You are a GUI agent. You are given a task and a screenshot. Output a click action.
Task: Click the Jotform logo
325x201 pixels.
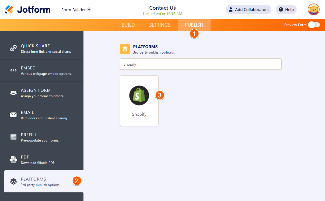[x=28, y=9]
